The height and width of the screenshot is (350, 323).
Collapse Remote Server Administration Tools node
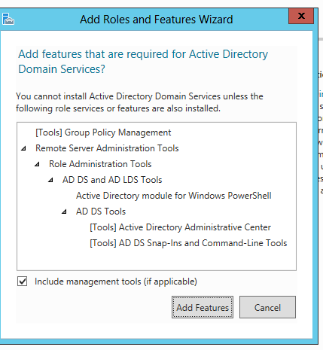[x=23, y=148]
